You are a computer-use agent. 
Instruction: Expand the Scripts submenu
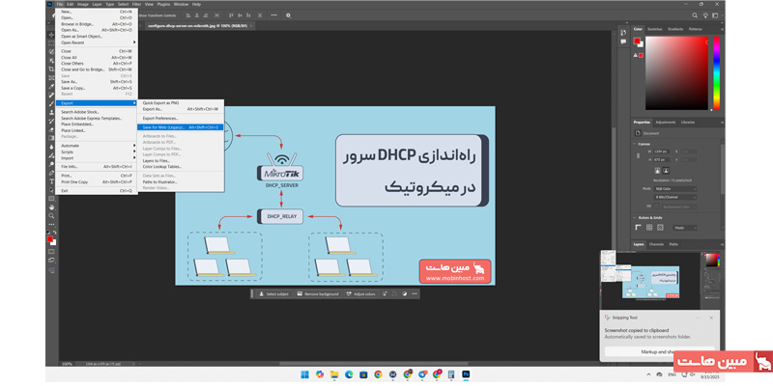97,152
